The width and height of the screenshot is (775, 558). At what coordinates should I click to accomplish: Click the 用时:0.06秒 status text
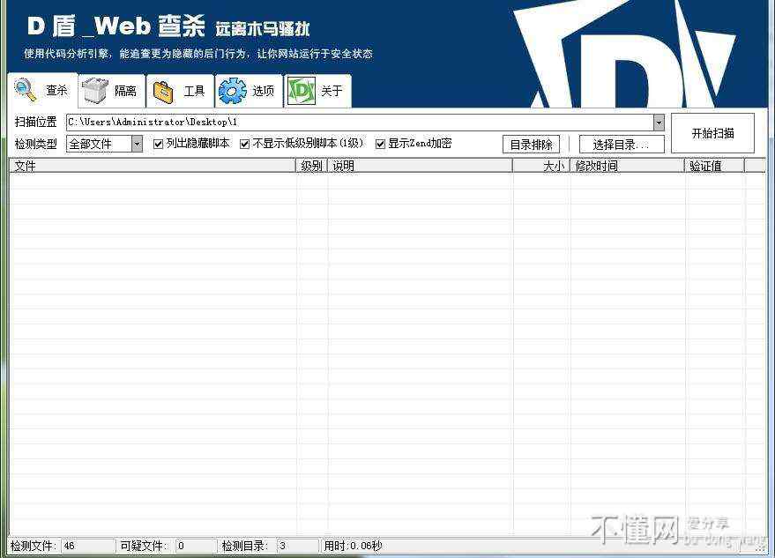click(353, 546)
